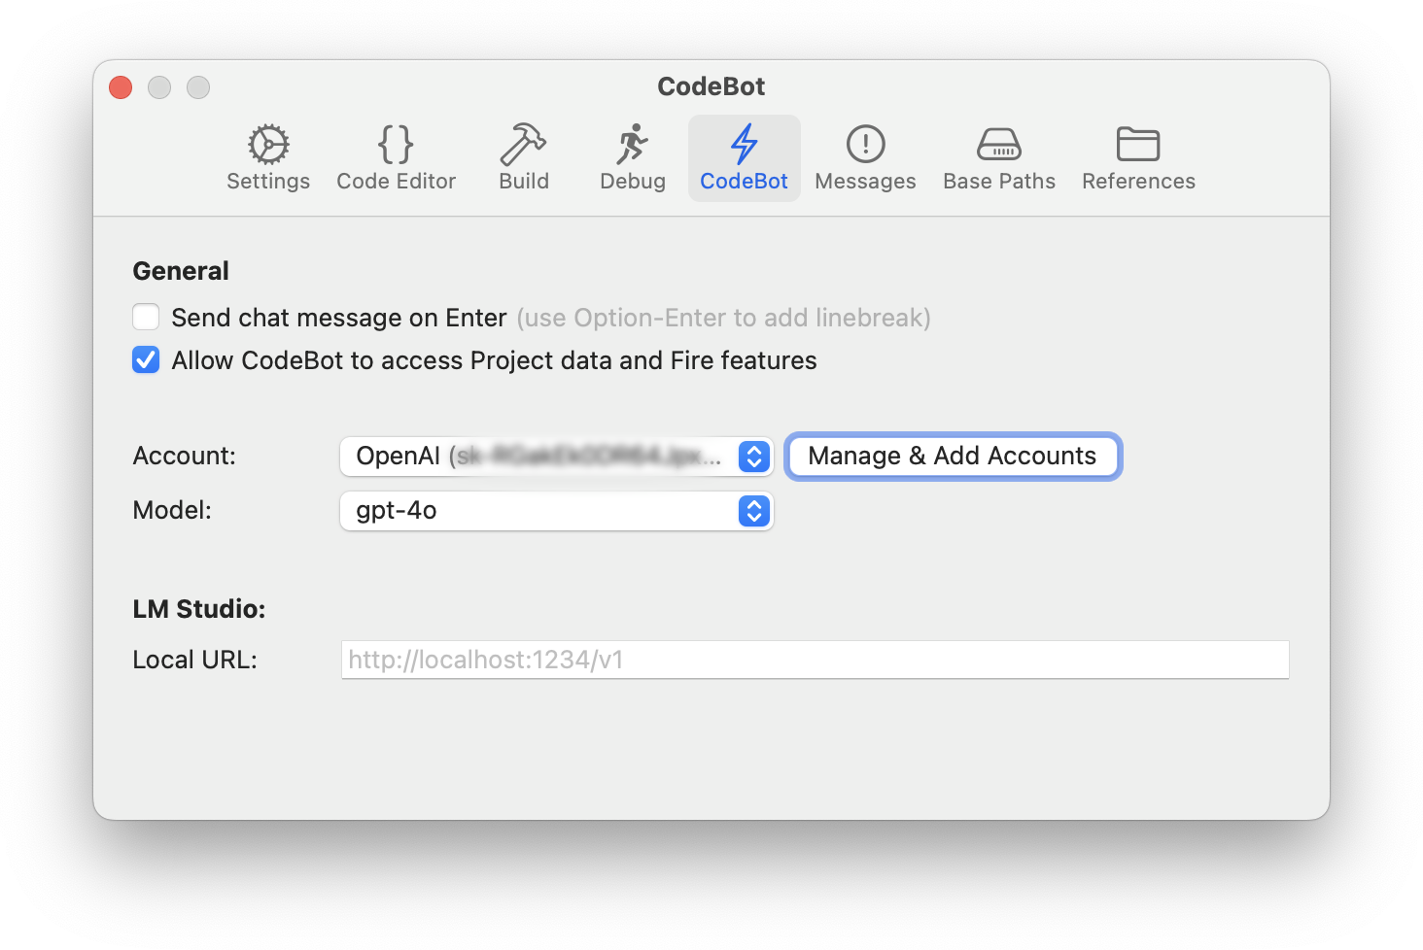Open the Model gpt-4o dropdown
The width and height of the screenshot is (1423, 950).
click(556, 511)
